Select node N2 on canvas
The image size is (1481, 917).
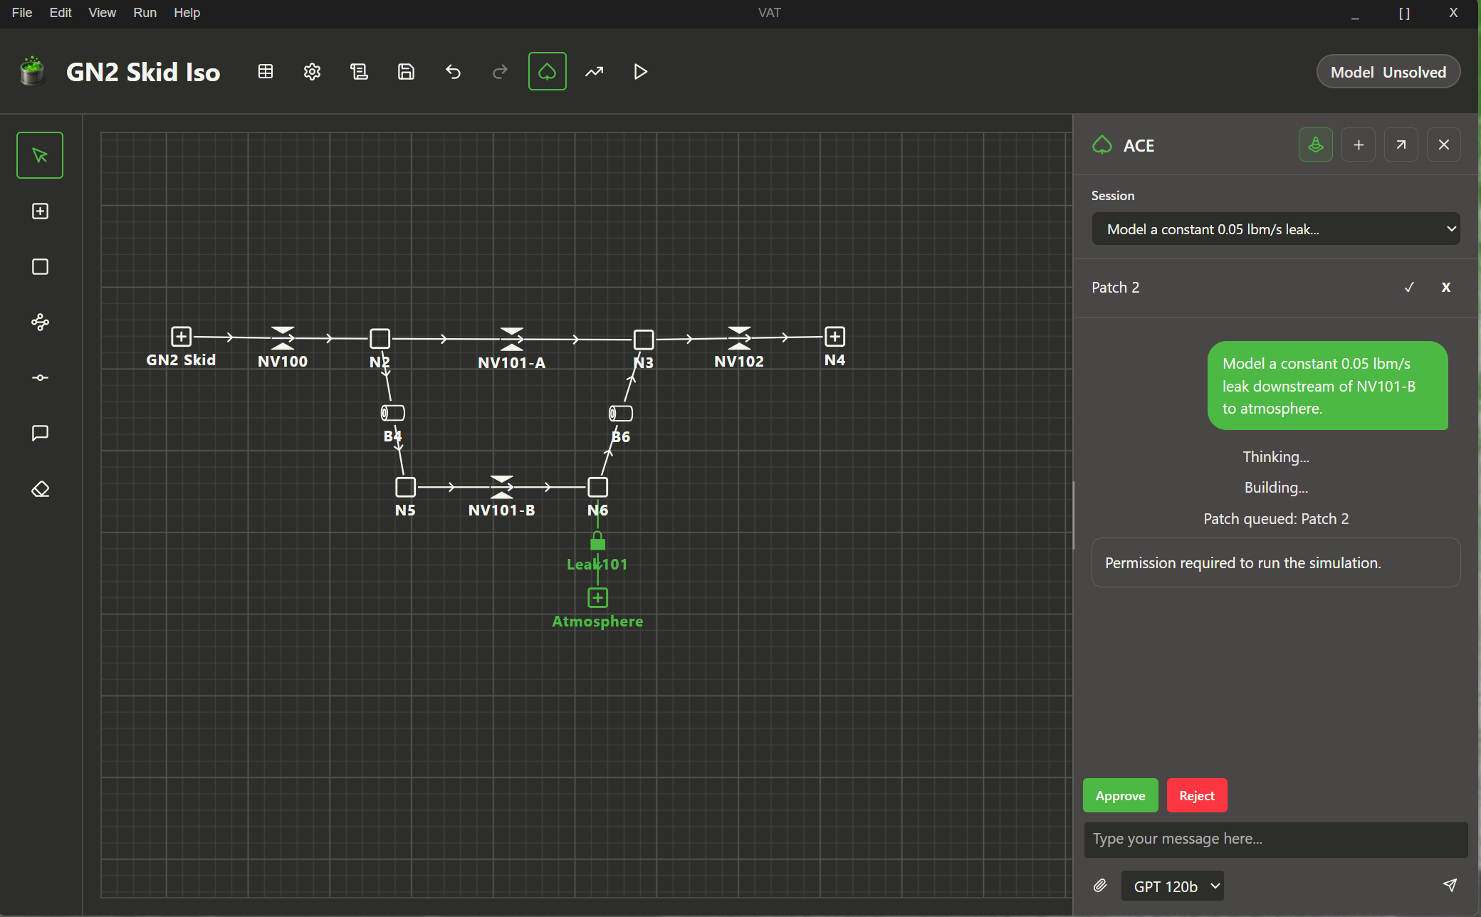(380, 338)
